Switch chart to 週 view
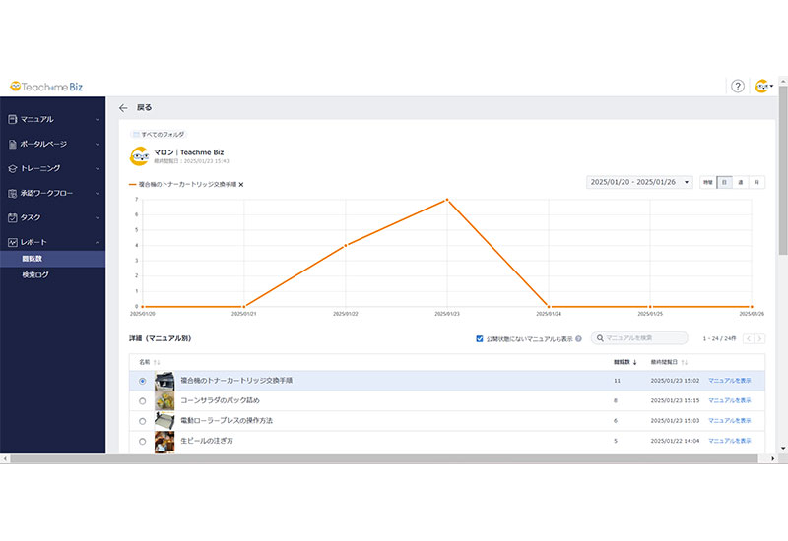Viewport: 788px width, 541px height. 740,182
